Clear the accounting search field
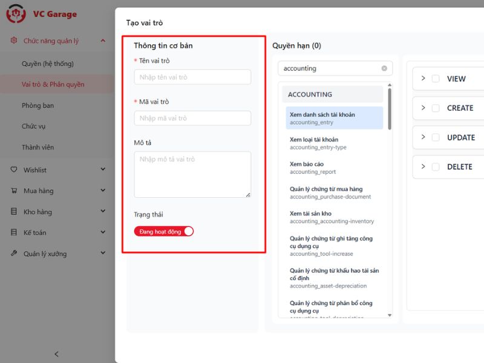The image size is (484, 363). click(x=384, y=68)
